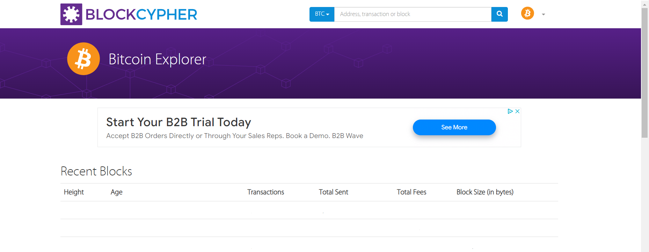649x252 pixels.
Task: Click the ad description about B2B Wave
Action: (235, 136)
